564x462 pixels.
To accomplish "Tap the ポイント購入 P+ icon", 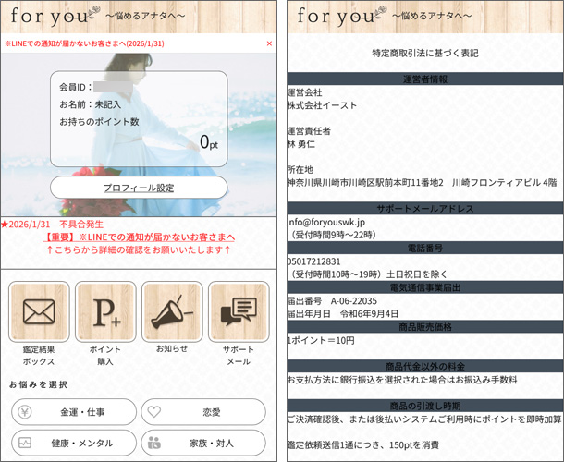I will 105,311.
